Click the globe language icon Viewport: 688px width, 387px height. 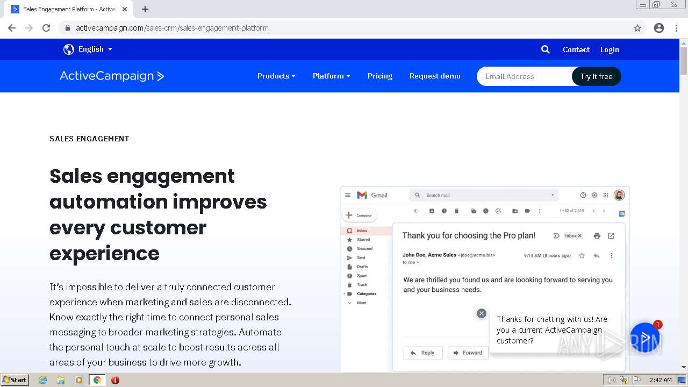69,49
